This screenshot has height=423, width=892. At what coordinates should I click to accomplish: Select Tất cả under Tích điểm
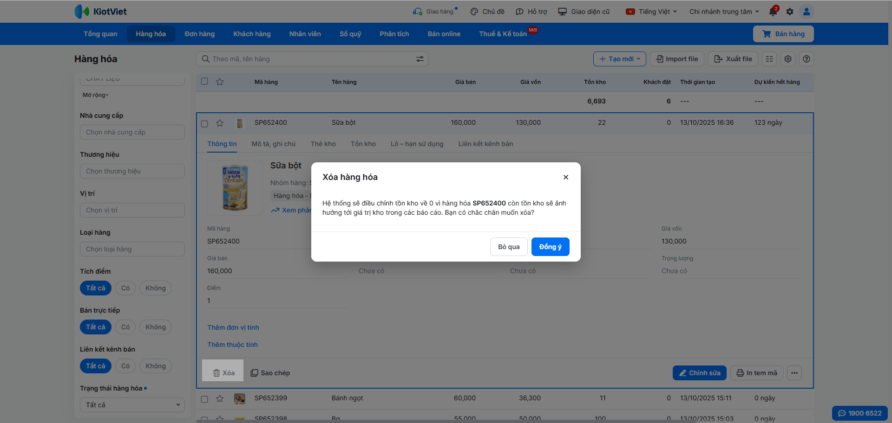point(96,288)
